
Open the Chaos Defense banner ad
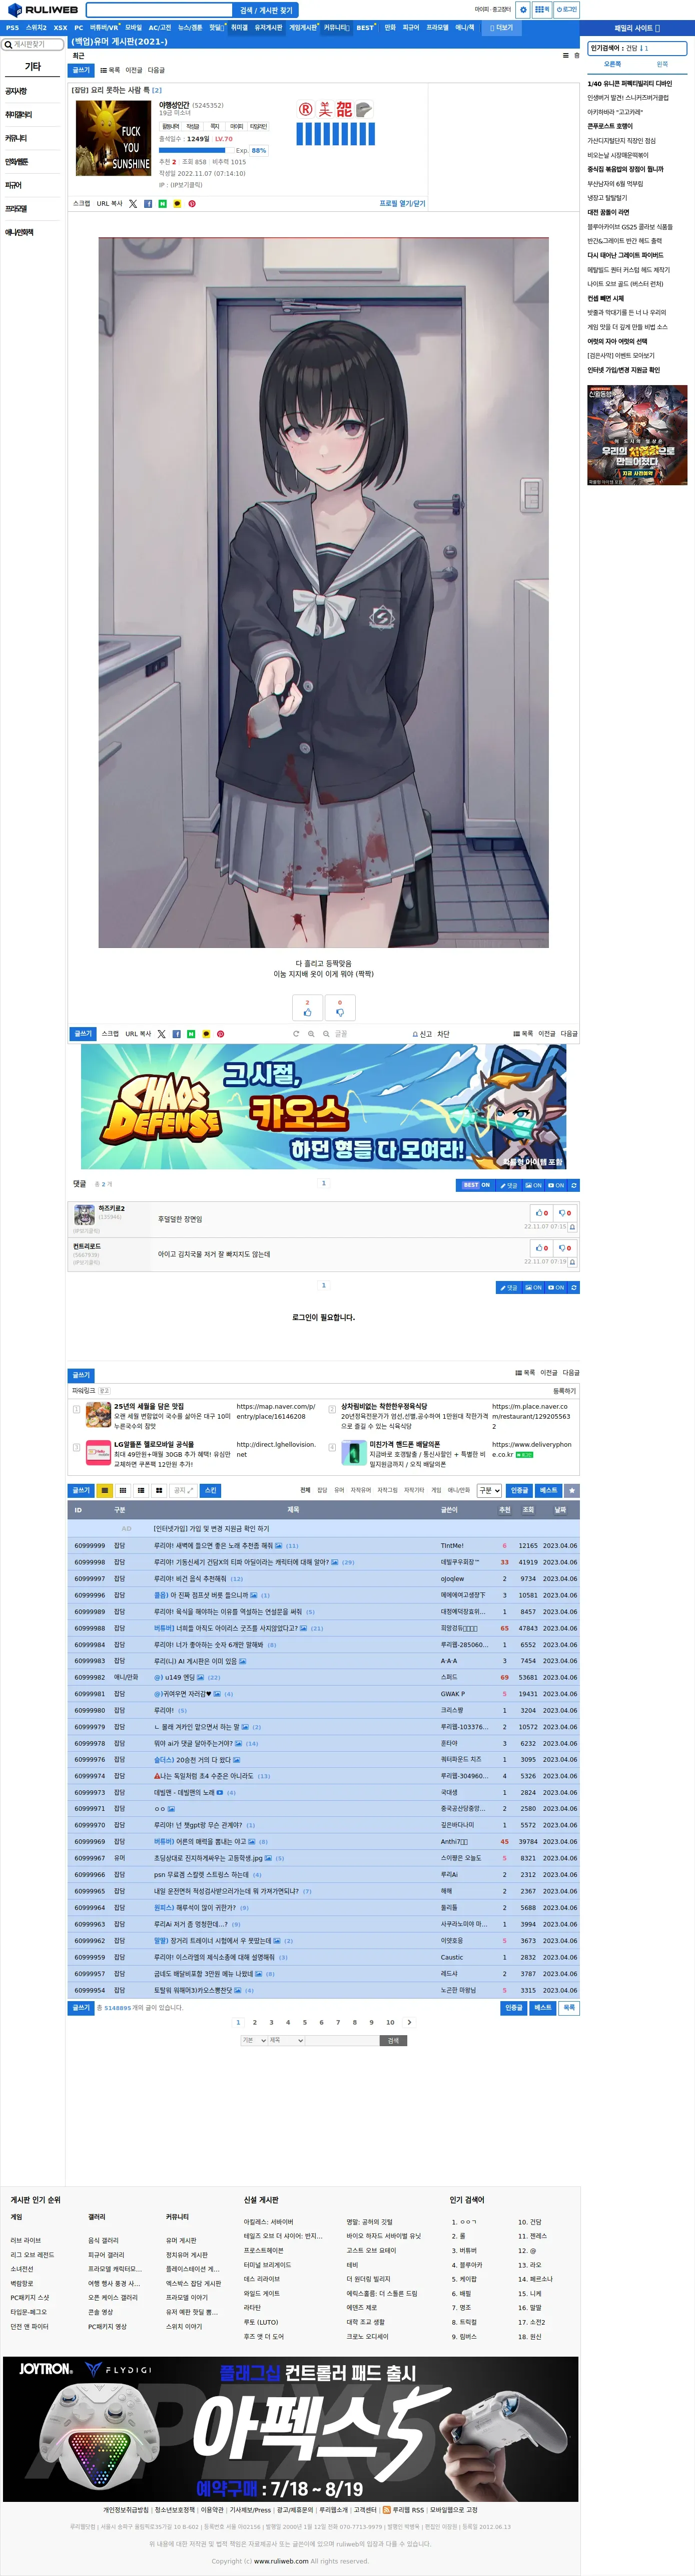[x=324, y=1107]
